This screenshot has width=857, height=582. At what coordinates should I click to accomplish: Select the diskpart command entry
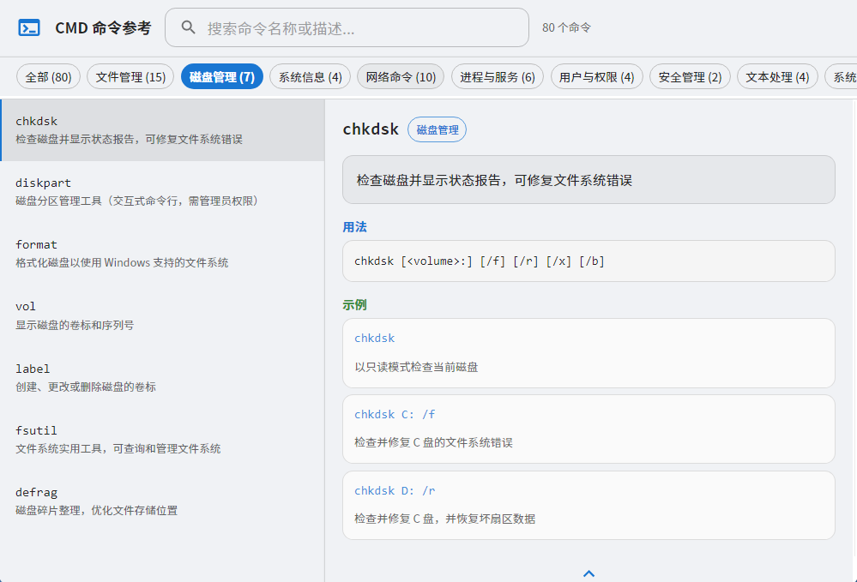click(x=163, y=192)
